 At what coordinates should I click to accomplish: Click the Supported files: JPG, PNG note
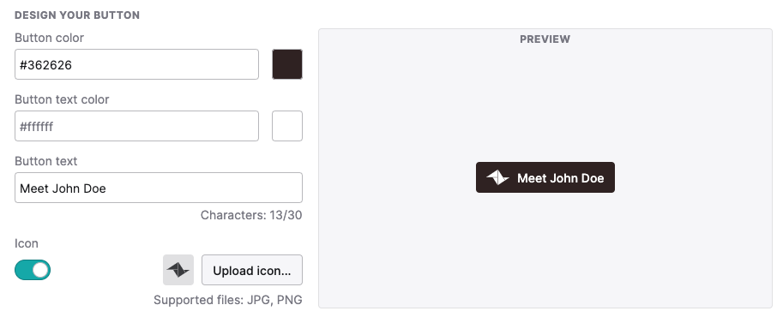[228, 300]
